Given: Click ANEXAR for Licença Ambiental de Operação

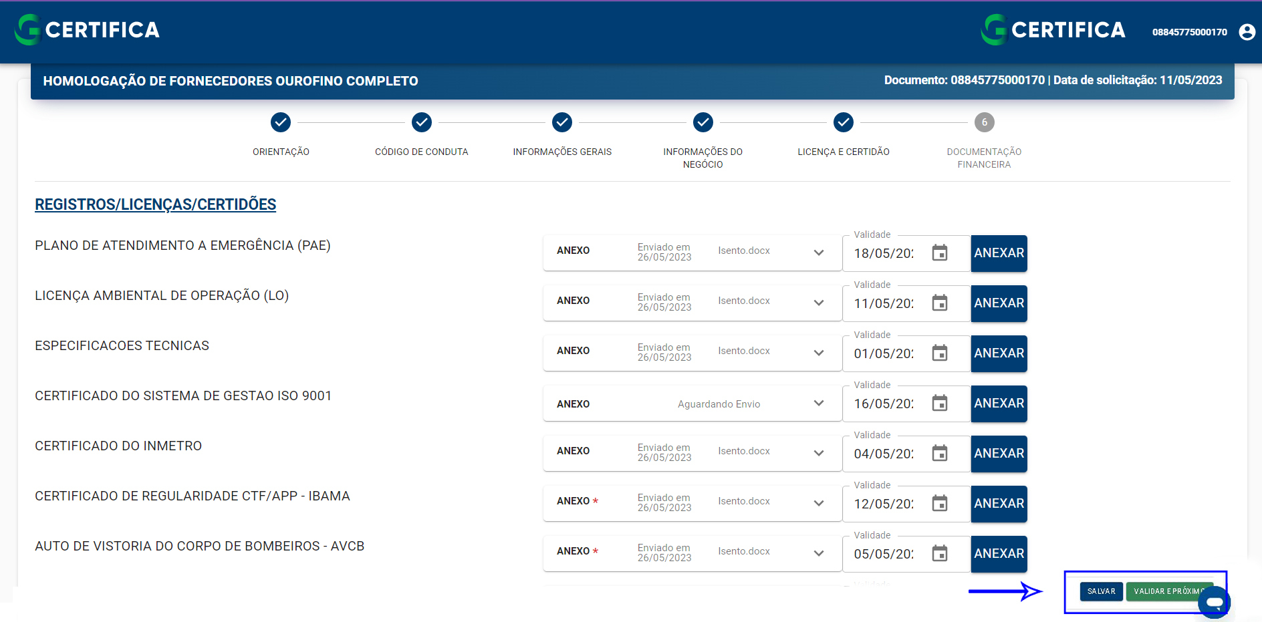Looking at the screenshot, I should tap(999, 303).
